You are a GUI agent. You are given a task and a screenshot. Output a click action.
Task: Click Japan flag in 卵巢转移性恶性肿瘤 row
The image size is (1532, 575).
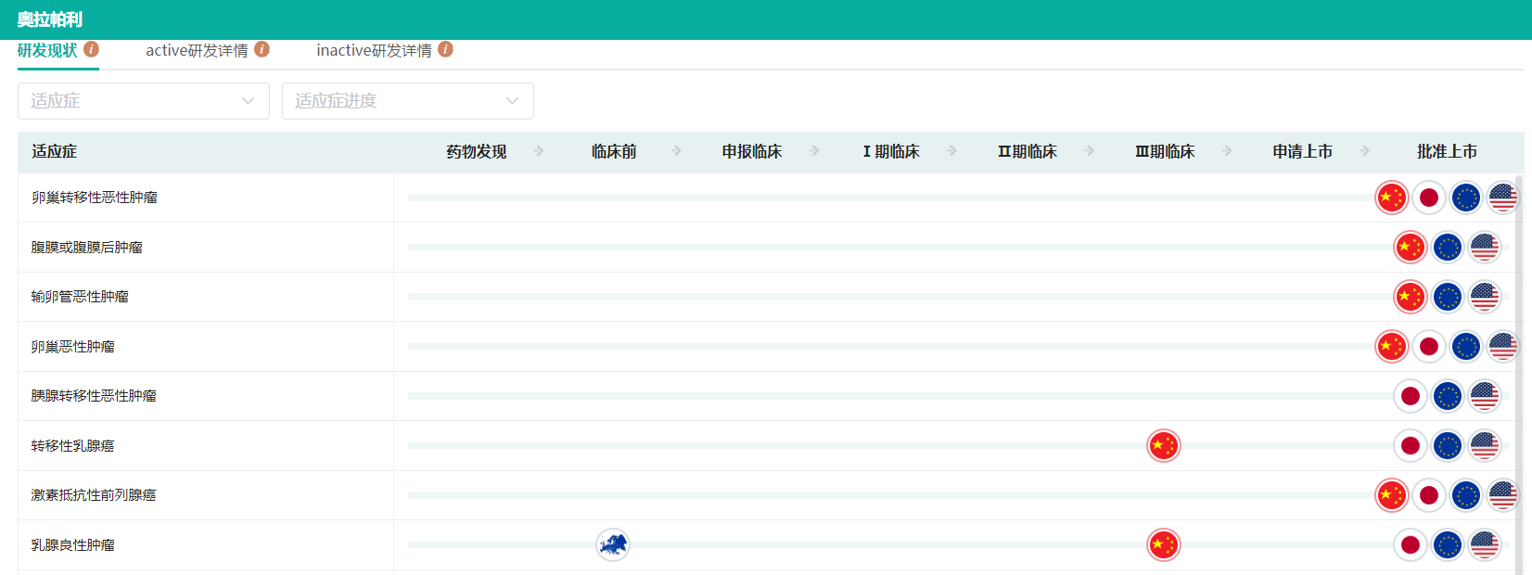click(1429, 198)
